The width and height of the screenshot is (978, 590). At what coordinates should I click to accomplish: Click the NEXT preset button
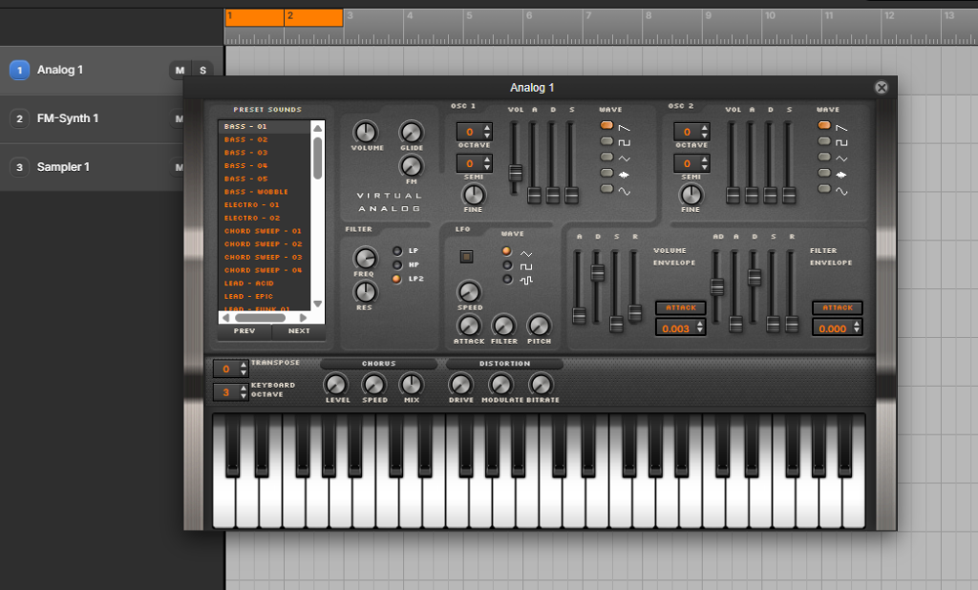(x=299, y=331)
